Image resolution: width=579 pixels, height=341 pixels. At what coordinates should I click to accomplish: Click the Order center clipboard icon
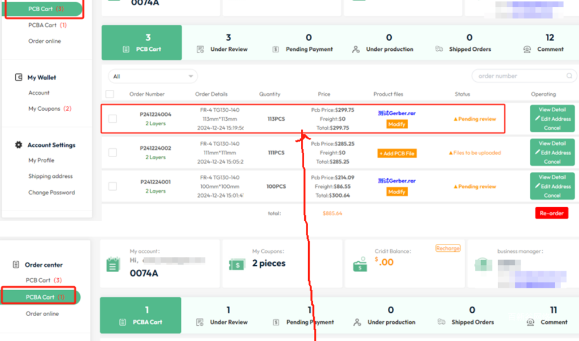pos(15,265)
